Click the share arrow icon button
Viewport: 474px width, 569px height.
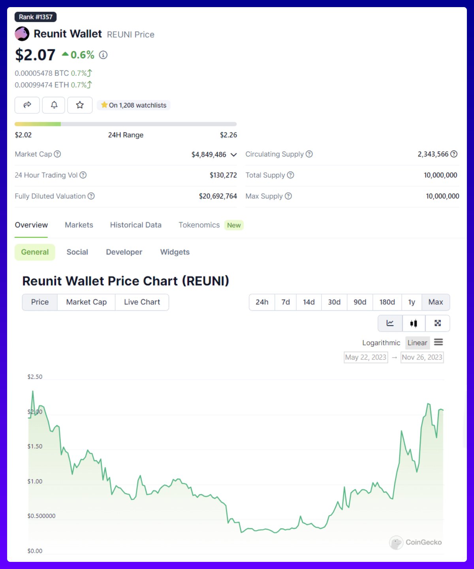[x=27, y=105]
